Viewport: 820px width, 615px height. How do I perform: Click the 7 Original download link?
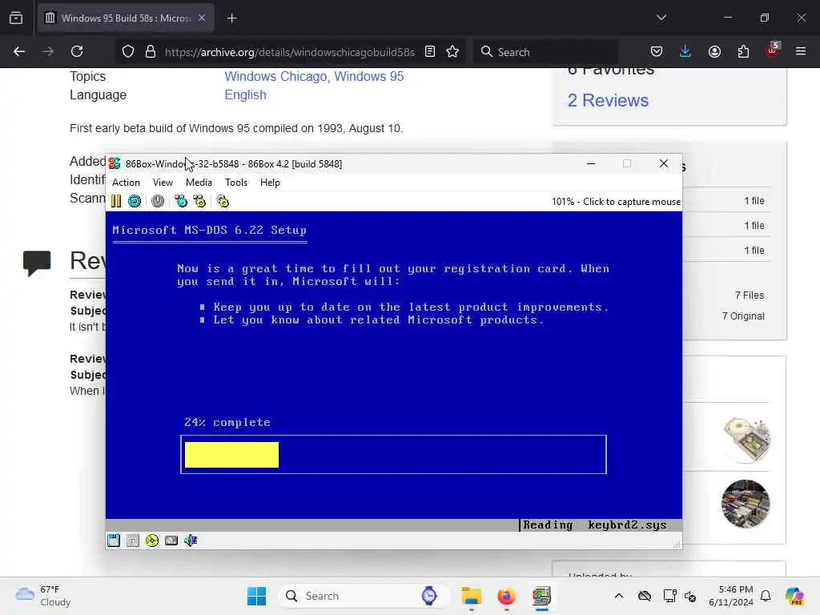(x=743, y=316)
